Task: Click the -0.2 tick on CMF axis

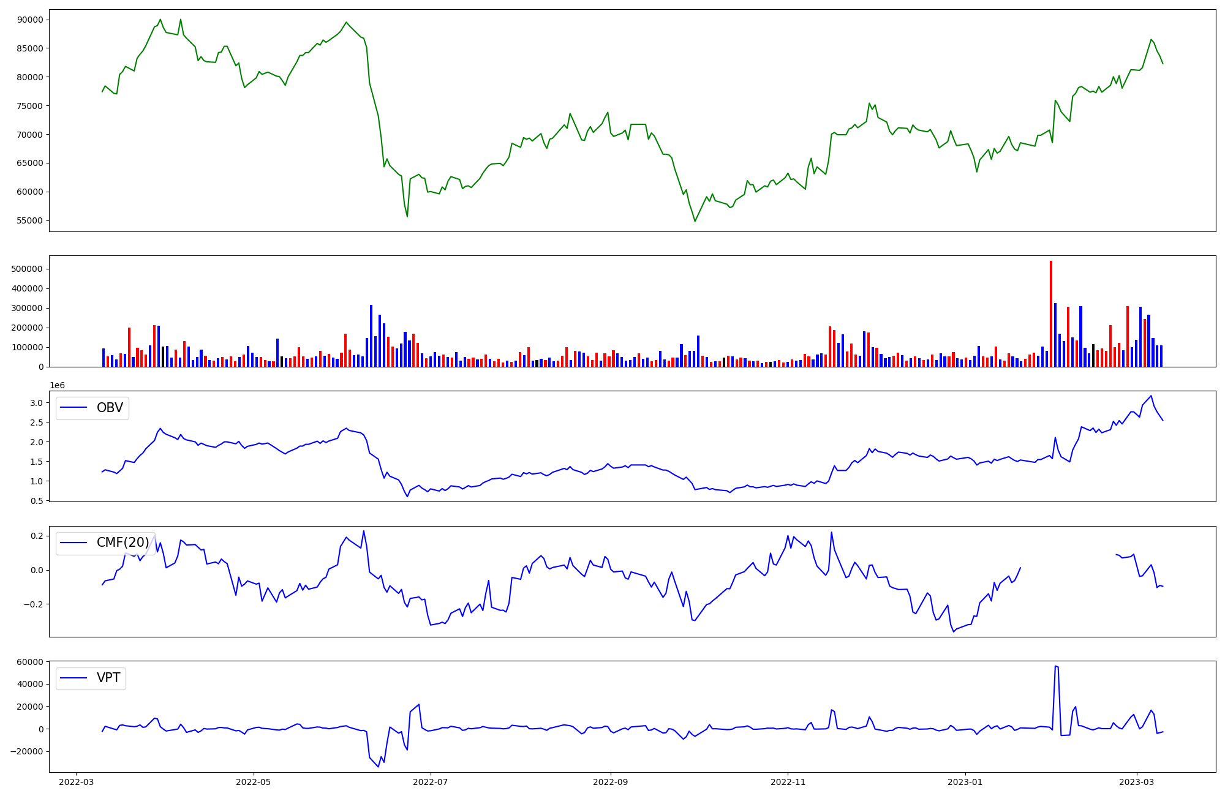Action: [33, 604]
